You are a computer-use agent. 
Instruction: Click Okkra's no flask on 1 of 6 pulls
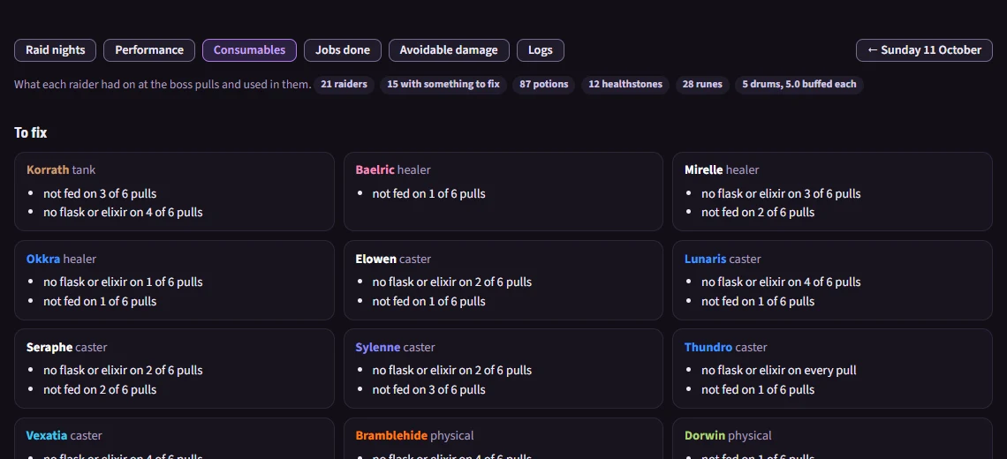pos(123,282)
